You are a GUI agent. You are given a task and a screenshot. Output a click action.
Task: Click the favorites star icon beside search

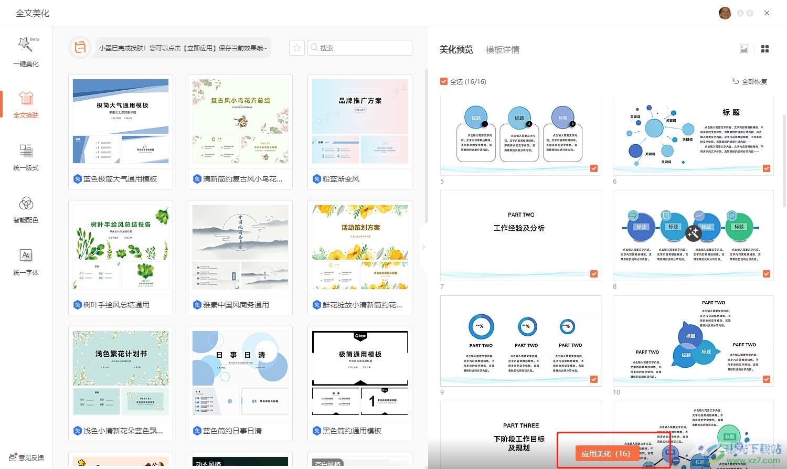pos(297,48)
